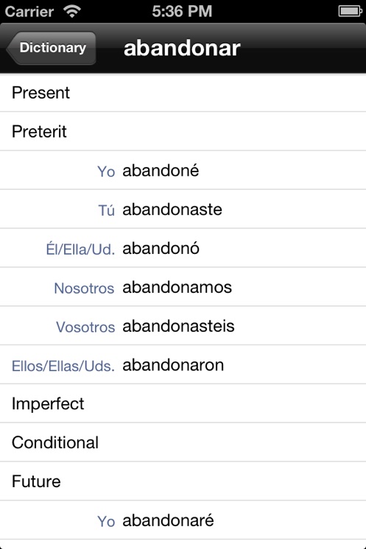Image resolution: width=366 pixels, height=549 pixels.
Task: Expand the Conditional tense section
Action: (x=183, y=442)
